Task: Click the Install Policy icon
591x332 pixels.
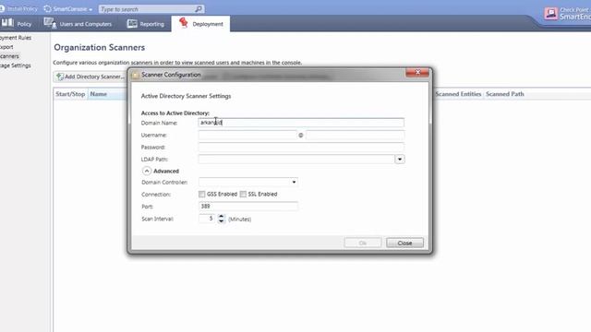Action: click(x=2, y=8)
